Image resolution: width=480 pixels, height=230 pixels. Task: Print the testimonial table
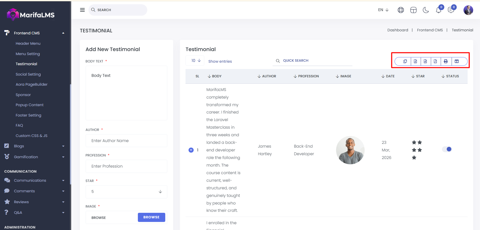coord(446,61)
